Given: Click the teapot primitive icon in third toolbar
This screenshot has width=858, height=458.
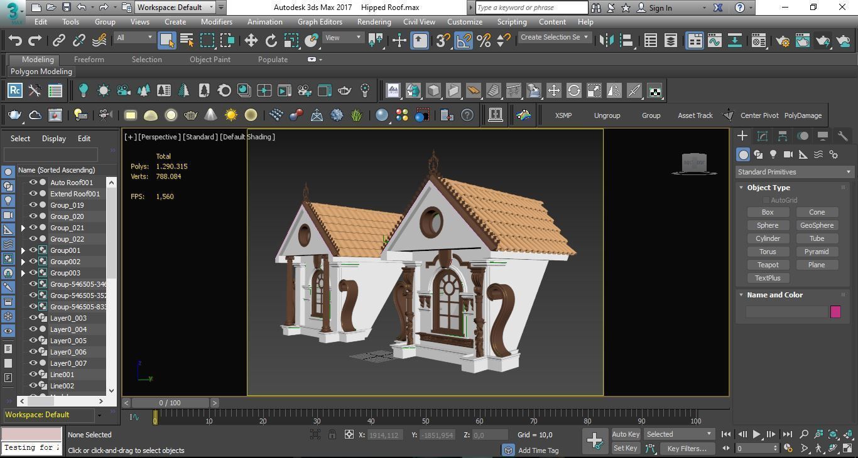Looking at the screenshot, I should [x=14, y=115].
